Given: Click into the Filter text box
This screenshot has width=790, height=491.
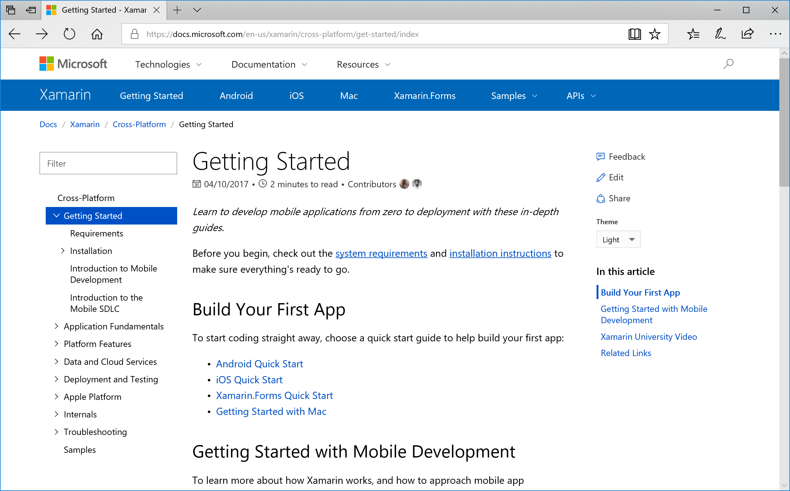Looking at the screenshot, I should 108,163.
